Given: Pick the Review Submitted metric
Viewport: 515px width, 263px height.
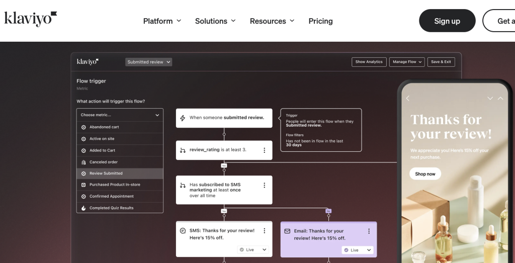Looking at the screenshot, I should [120, 173].
